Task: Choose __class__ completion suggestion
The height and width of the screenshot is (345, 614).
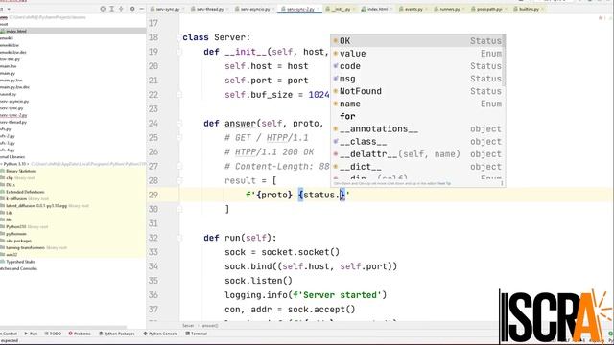Action: tap(417, 141)
